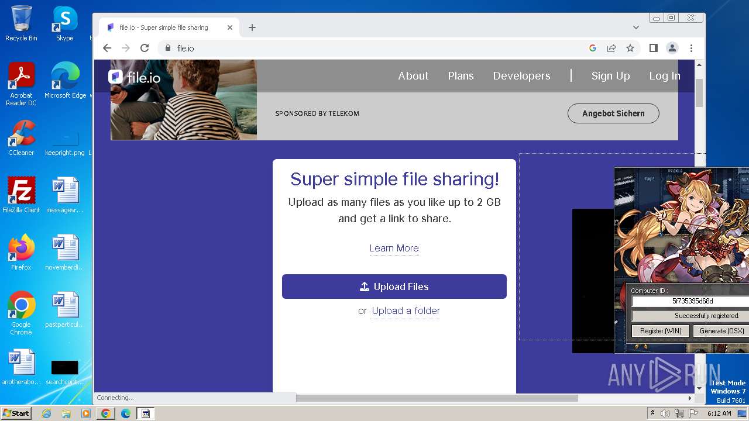The width and height of the screenshot is (749, 421).
Task: Open FileZilla Client desktop shortcut
Action: [x=21, y=195]
